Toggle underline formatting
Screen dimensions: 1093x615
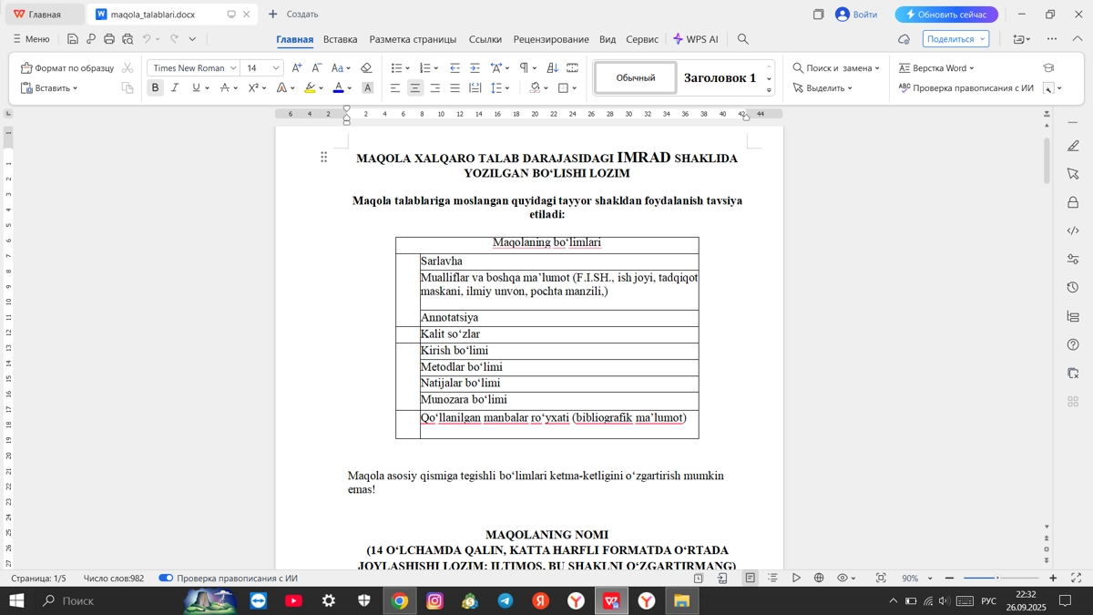(x=194, y=87)
